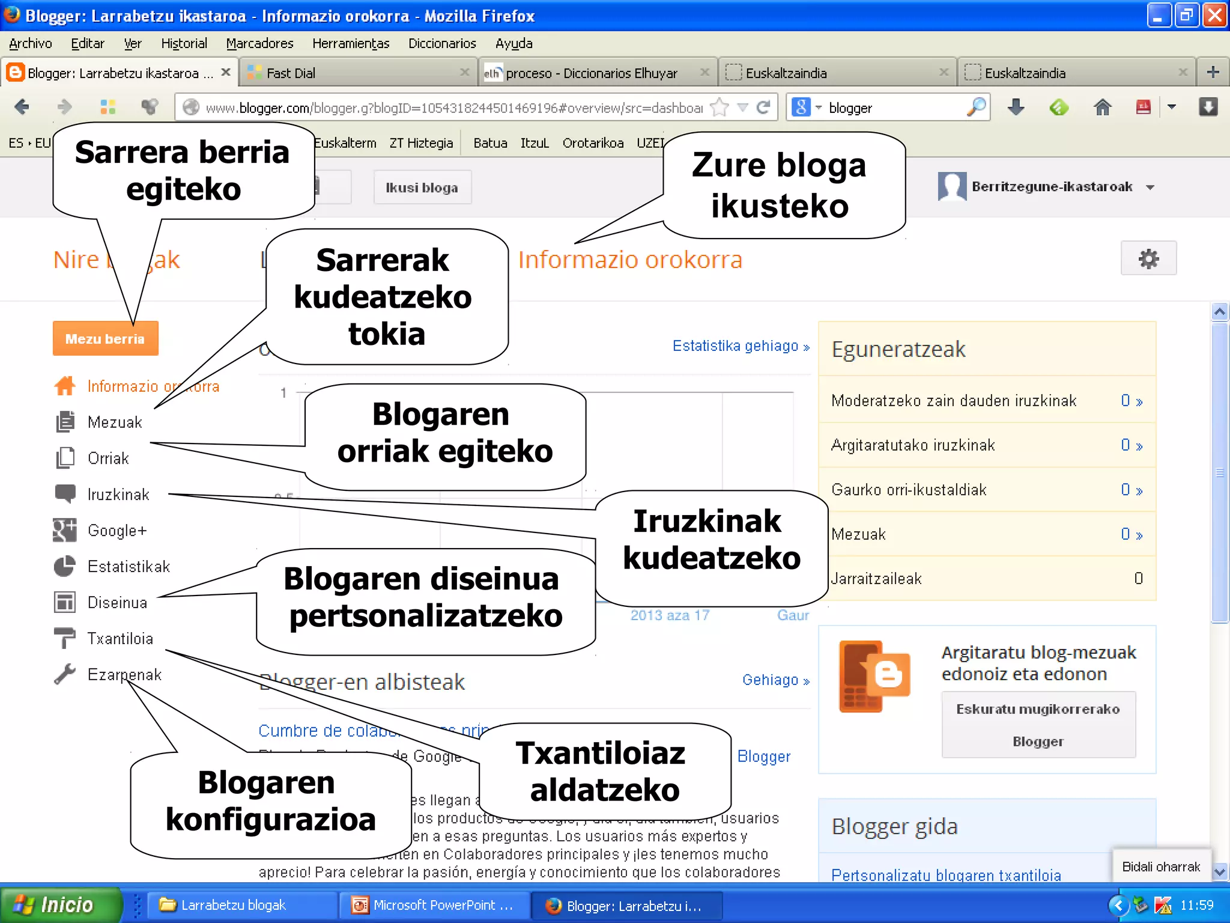The height and width of the screenshot is (923, 1230).
Task: Click the Google+ sidebar icon
Action: coord(65,530)
